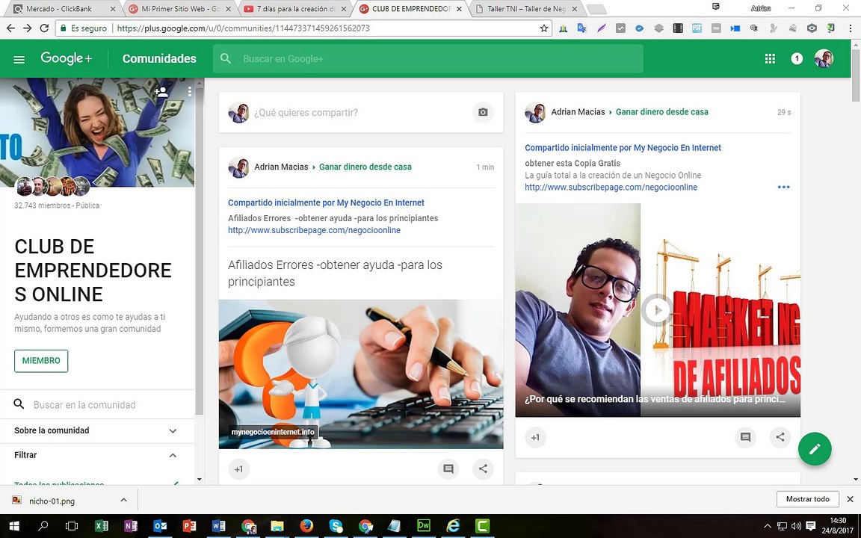861x538 pixels.
Task: Go back to the previous page
Action: click(10, 28)
